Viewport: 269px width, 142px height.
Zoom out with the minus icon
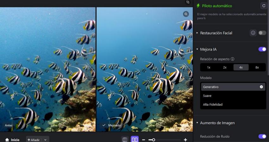[143, 140]
